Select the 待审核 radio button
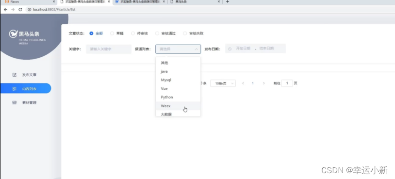Image resolution: width=395 pixels, height=179 pixels. [133, 33]
